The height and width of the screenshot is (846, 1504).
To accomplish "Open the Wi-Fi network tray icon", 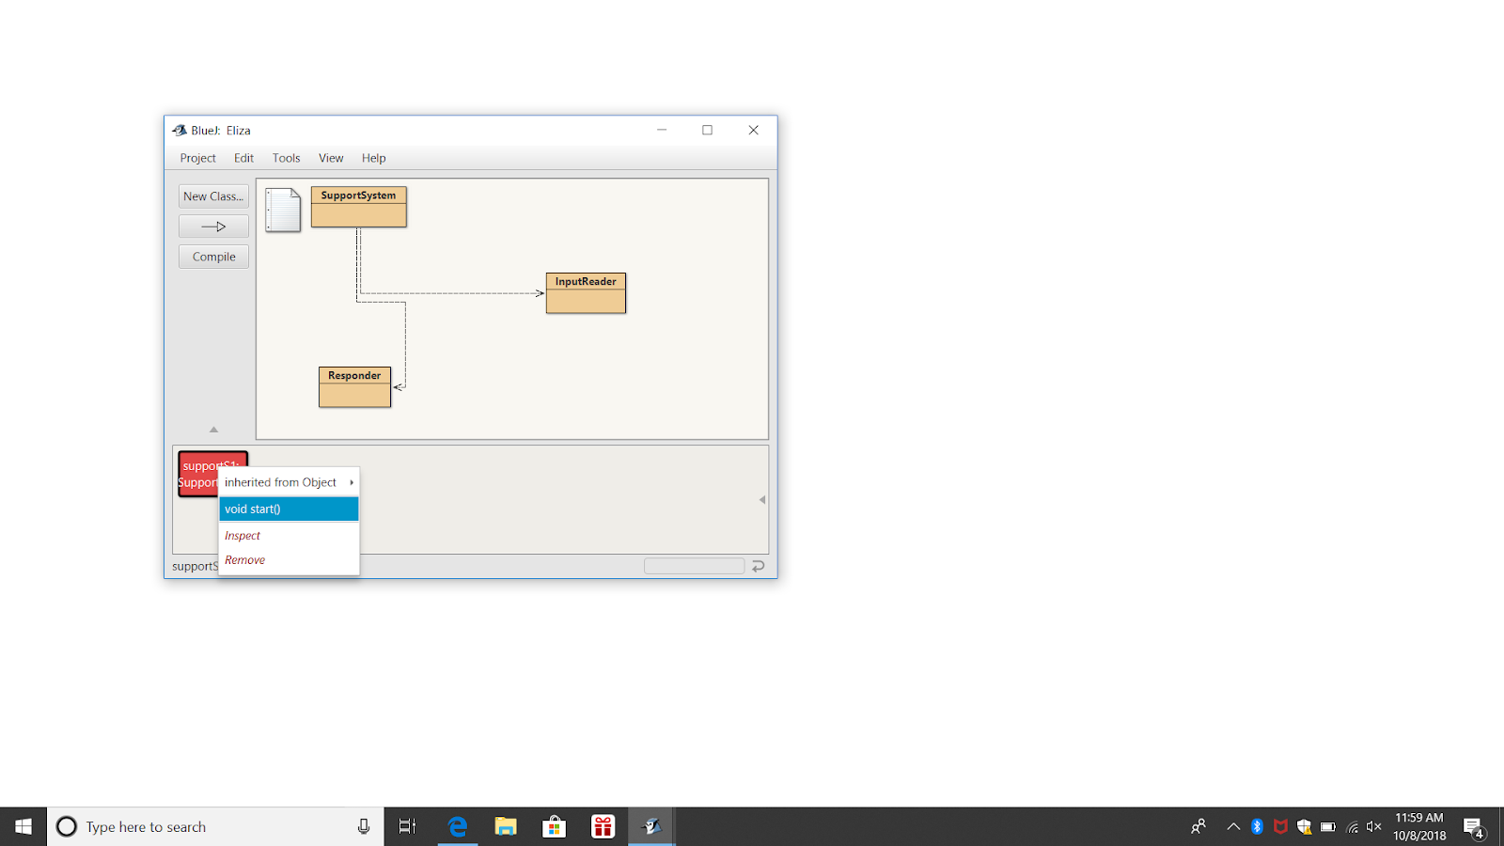I will pos(1352,826).
